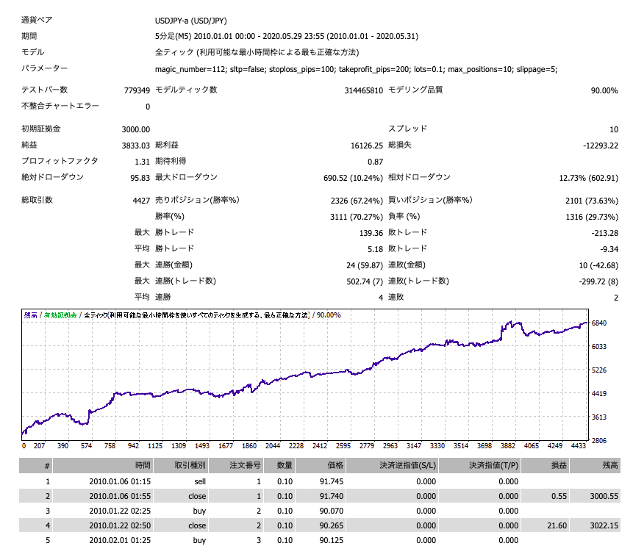
Task: Select the close time 2010.01.06 01:55
Action: [120, 496]
